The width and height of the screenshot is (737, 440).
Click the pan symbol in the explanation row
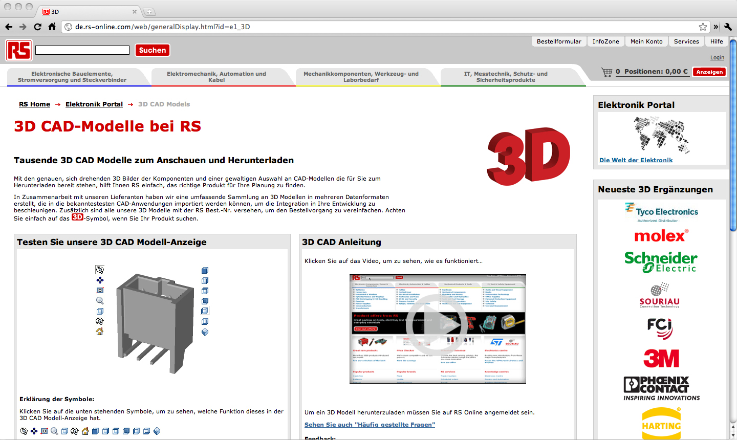pos(34,431)
